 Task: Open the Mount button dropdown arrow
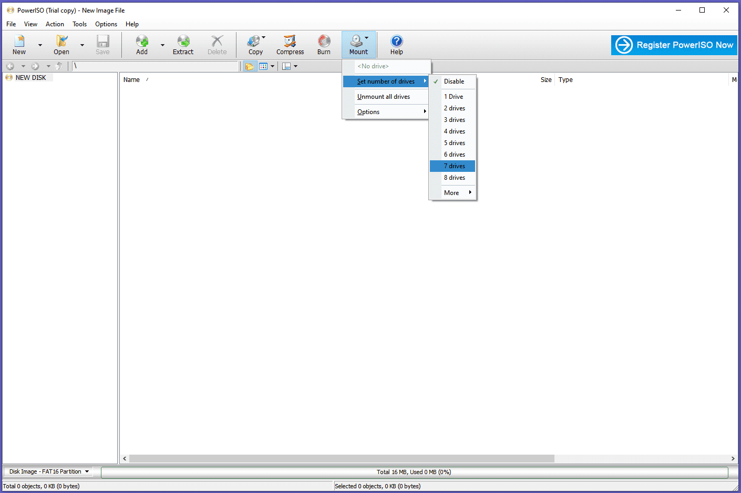(x=367, y=38)
